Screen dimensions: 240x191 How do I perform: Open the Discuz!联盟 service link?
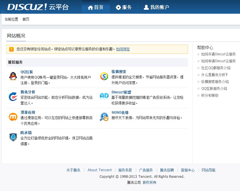tap(121, 92)
